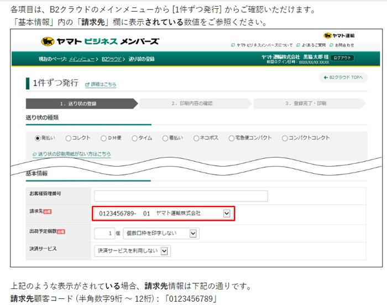Select the 宅急便コンパクト radio option

point(231,138)
